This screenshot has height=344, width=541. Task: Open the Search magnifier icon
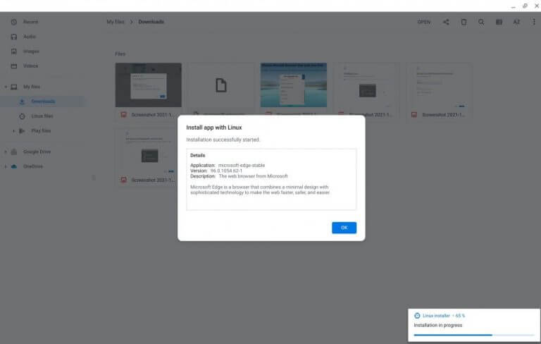(481, 22)
